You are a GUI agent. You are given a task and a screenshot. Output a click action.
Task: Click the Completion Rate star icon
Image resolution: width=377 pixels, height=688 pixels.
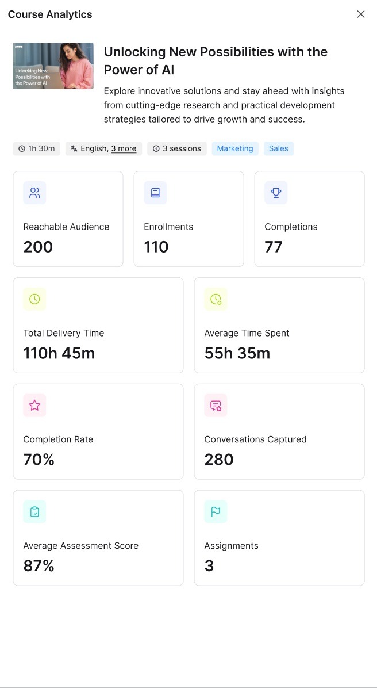(34, 406)
